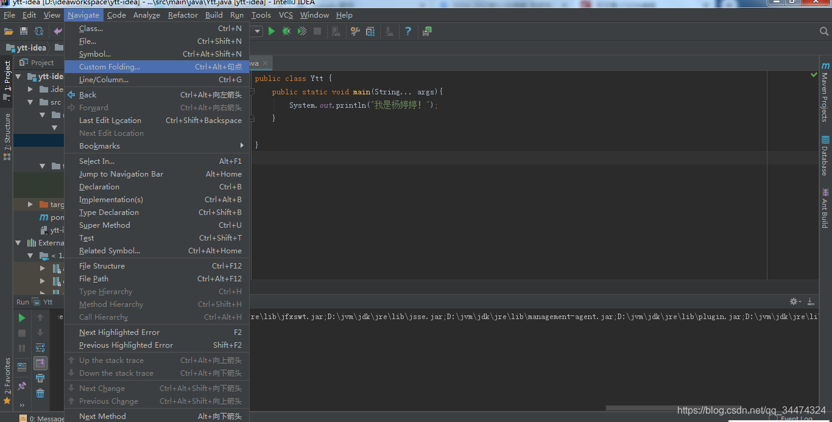
Task: Collapse the src folder node
Action: click(30, 102)
